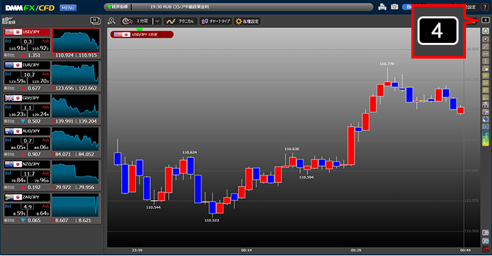Viewport: 492px width, 256px height.
Task: Open the チャートタイプ chart type selector
Action: [x=216, y=21]
